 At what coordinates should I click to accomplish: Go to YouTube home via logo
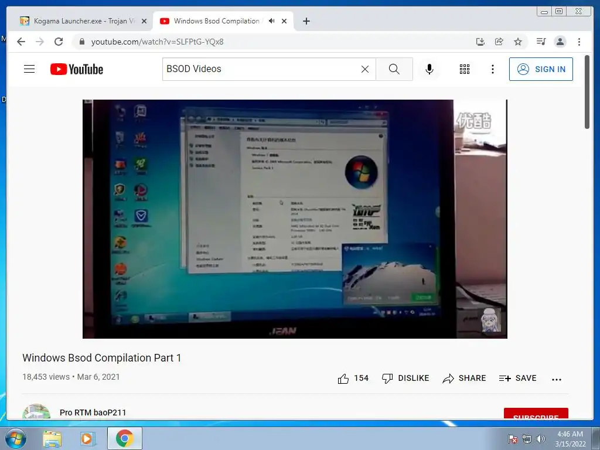point(77,69)
